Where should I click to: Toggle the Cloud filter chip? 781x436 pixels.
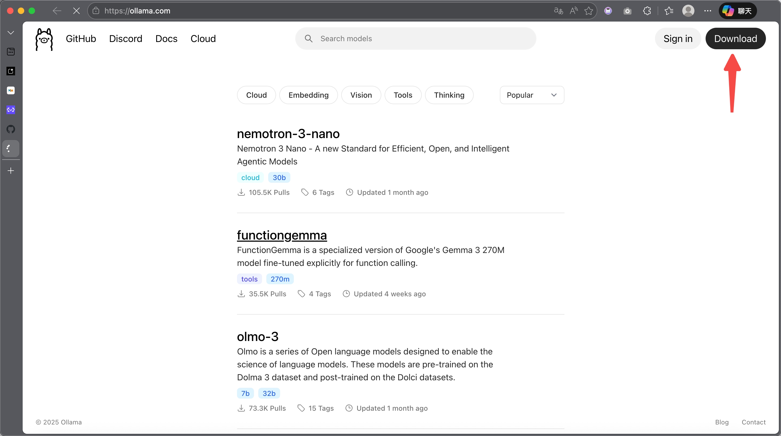click(x=256, y=95)
